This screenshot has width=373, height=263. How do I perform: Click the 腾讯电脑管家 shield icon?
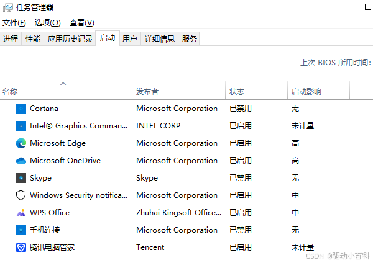point(21,247)
